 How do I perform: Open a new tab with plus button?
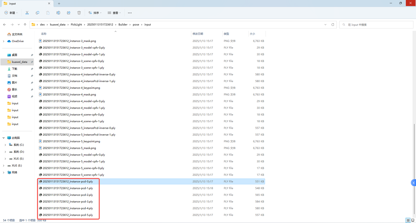click(59, 4)
